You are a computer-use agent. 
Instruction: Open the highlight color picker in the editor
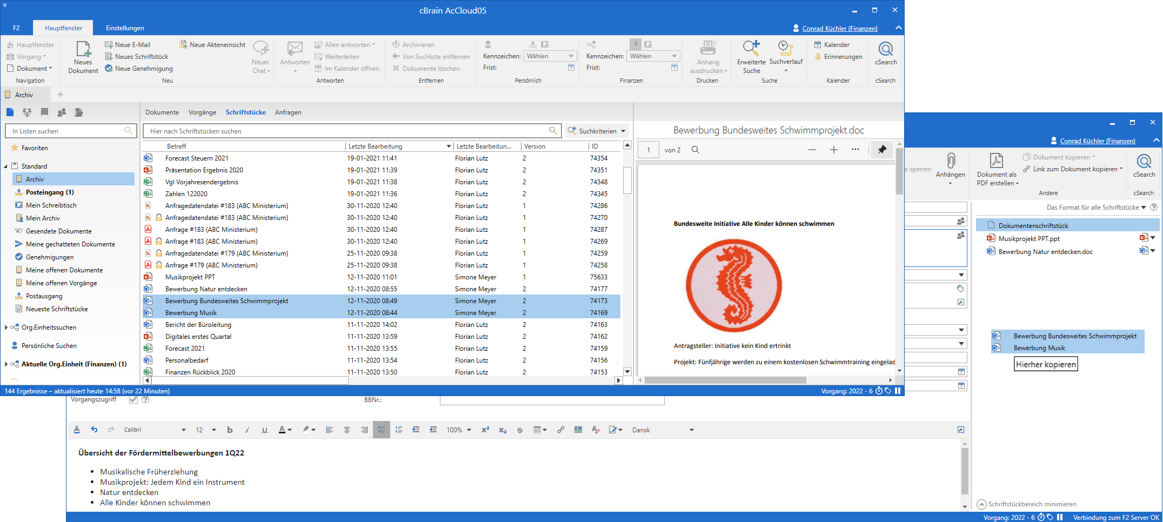[309, 430]
